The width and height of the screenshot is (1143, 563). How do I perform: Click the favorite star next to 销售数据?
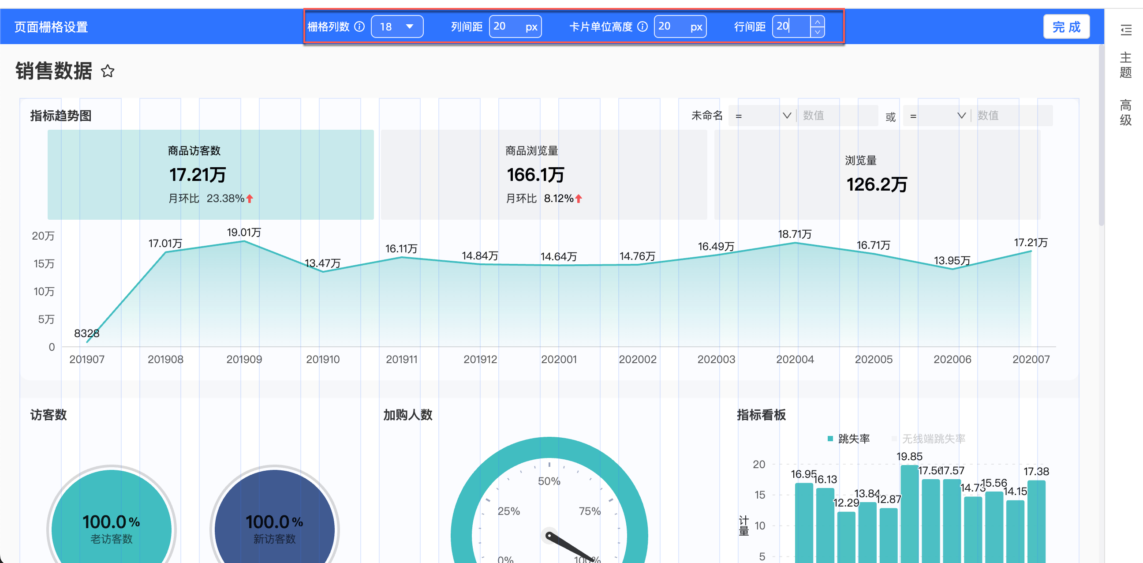click(108, 71)
